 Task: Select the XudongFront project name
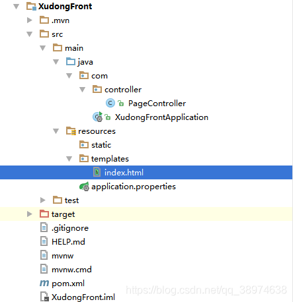(65, 7)
